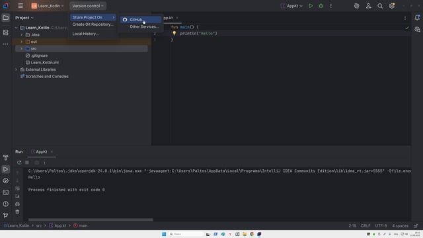Screen dimensions: 423x238
Task: Open Chrome from the taskbar
Action: (252, 234)
